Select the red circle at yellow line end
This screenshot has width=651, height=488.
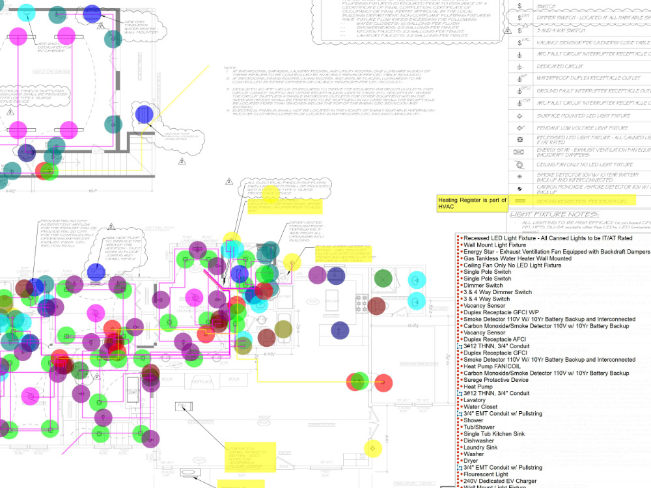coord(383,383)
